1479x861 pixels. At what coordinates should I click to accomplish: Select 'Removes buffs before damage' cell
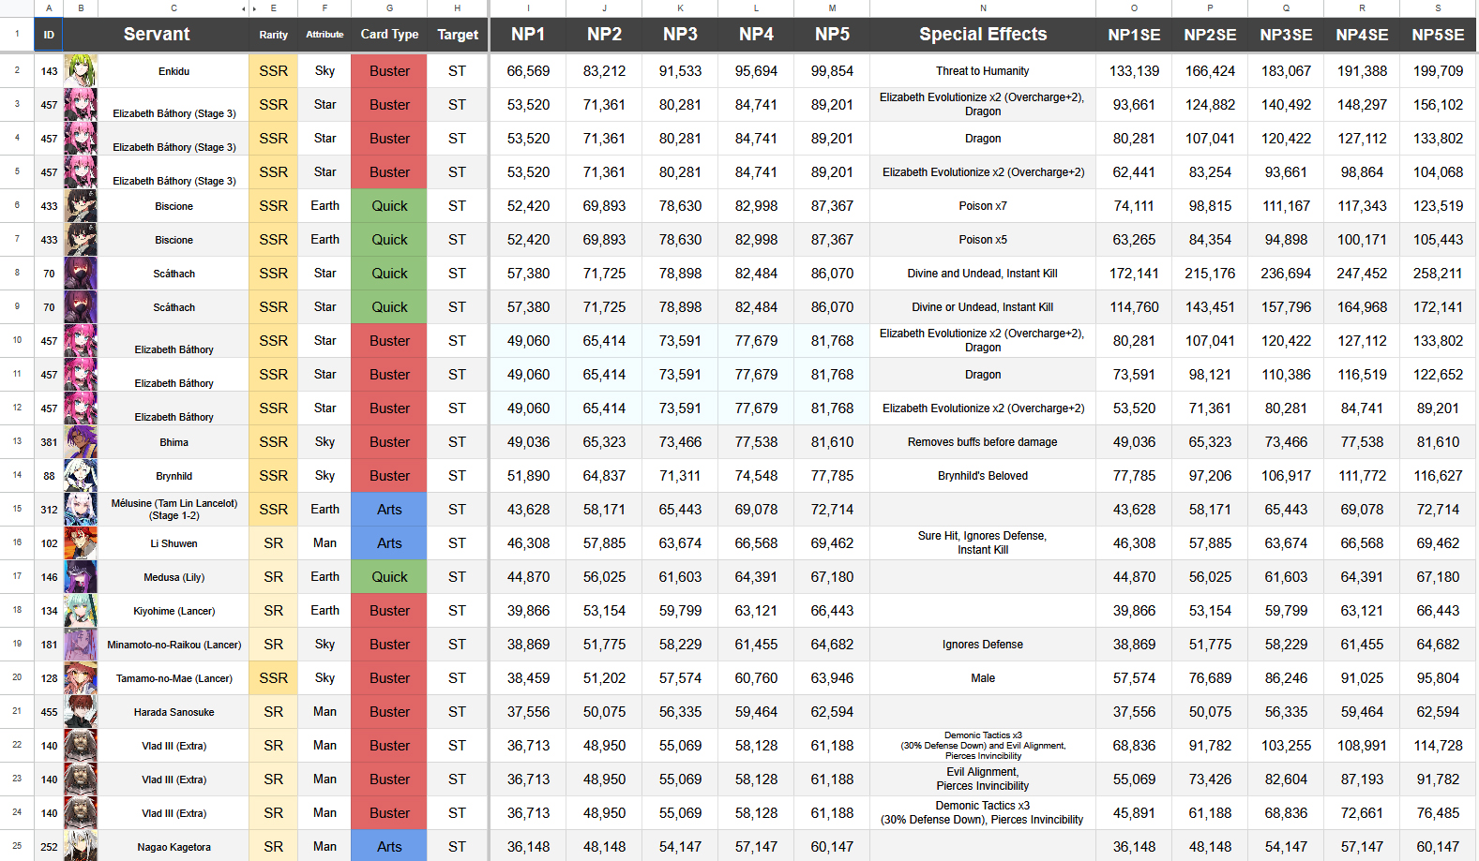(983, 442)
